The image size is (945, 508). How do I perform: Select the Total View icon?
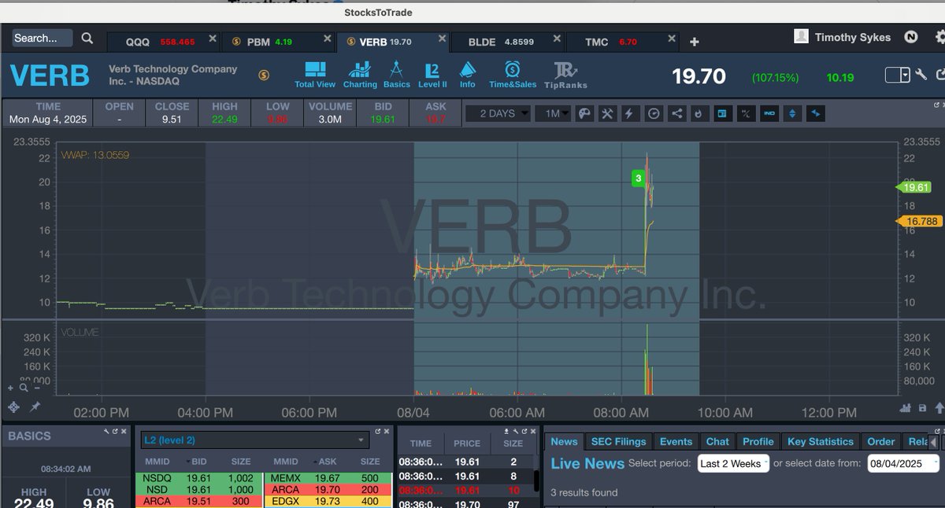point(315,75)
